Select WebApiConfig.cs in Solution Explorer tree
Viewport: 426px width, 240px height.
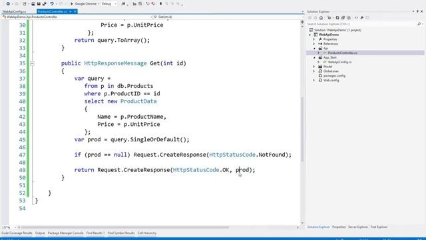click(x=339, y=62)
